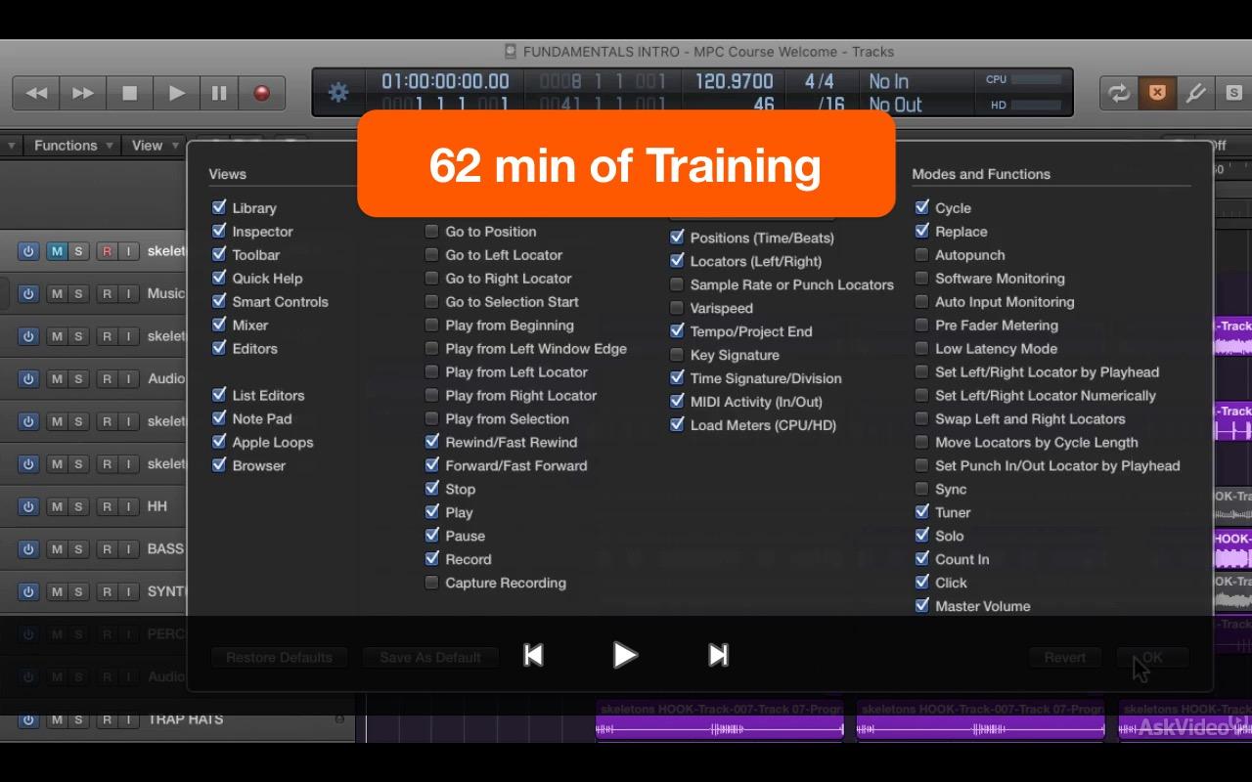Uncheck the Apple Loops checkbox

click(x=219, y=442)
